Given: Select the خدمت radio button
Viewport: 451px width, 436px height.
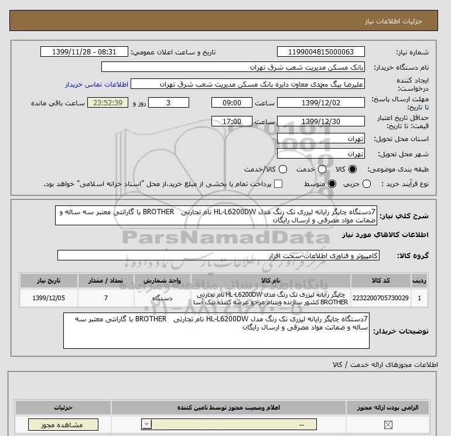Looking at the screenshot, I should tap(319, 170).
